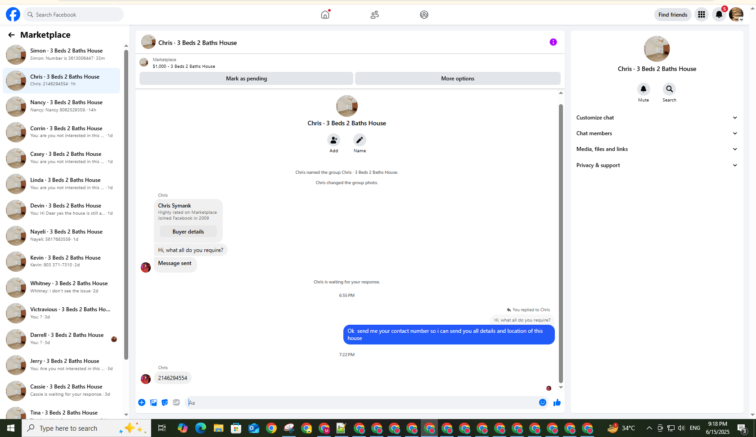Select the Chris conversation in the list
756x437 pixels.
62,80
